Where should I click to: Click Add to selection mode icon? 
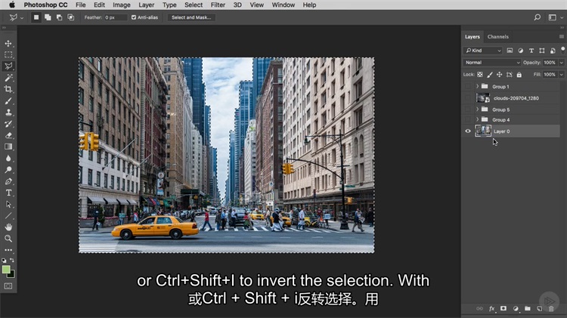47,17
